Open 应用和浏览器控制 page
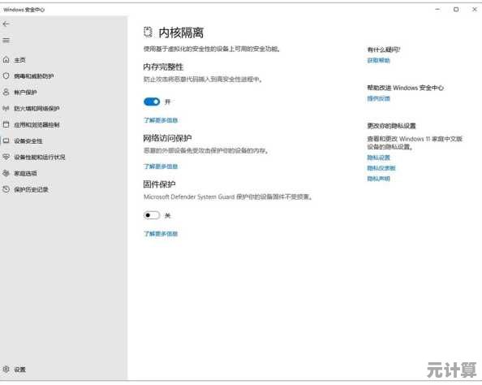Image resolution: width=482 pixels, height=385 pixels. click(37, 124)
